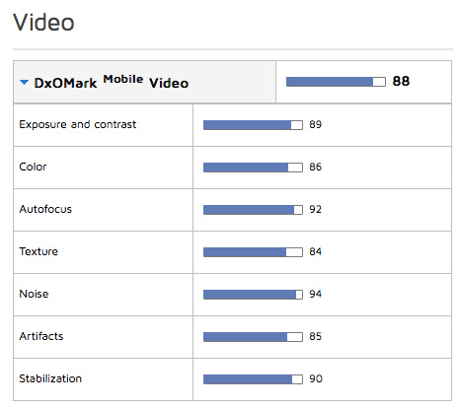Screen dimensions: 458x407
Task: Click the Autofocus score bar showing 92
Action: coord(253,210)
